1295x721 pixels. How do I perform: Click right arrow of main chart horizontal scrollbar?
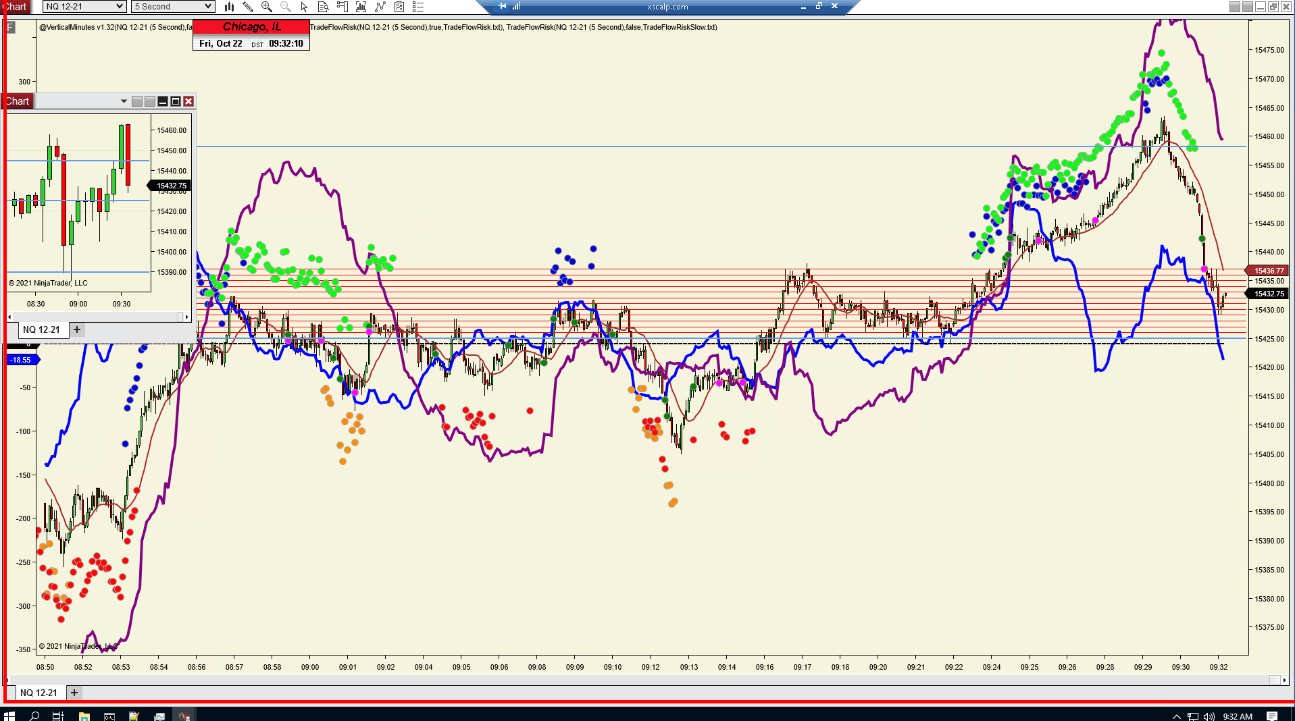pos(1285,680)
